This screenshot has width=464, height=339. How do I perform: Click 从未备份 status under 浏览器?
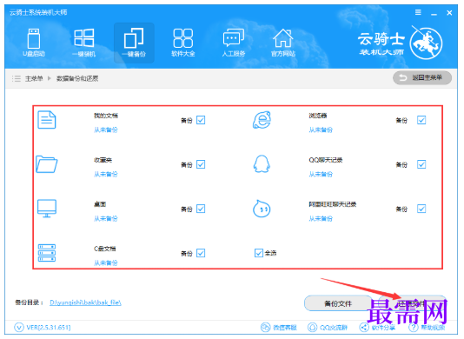(x=321, y=130)
